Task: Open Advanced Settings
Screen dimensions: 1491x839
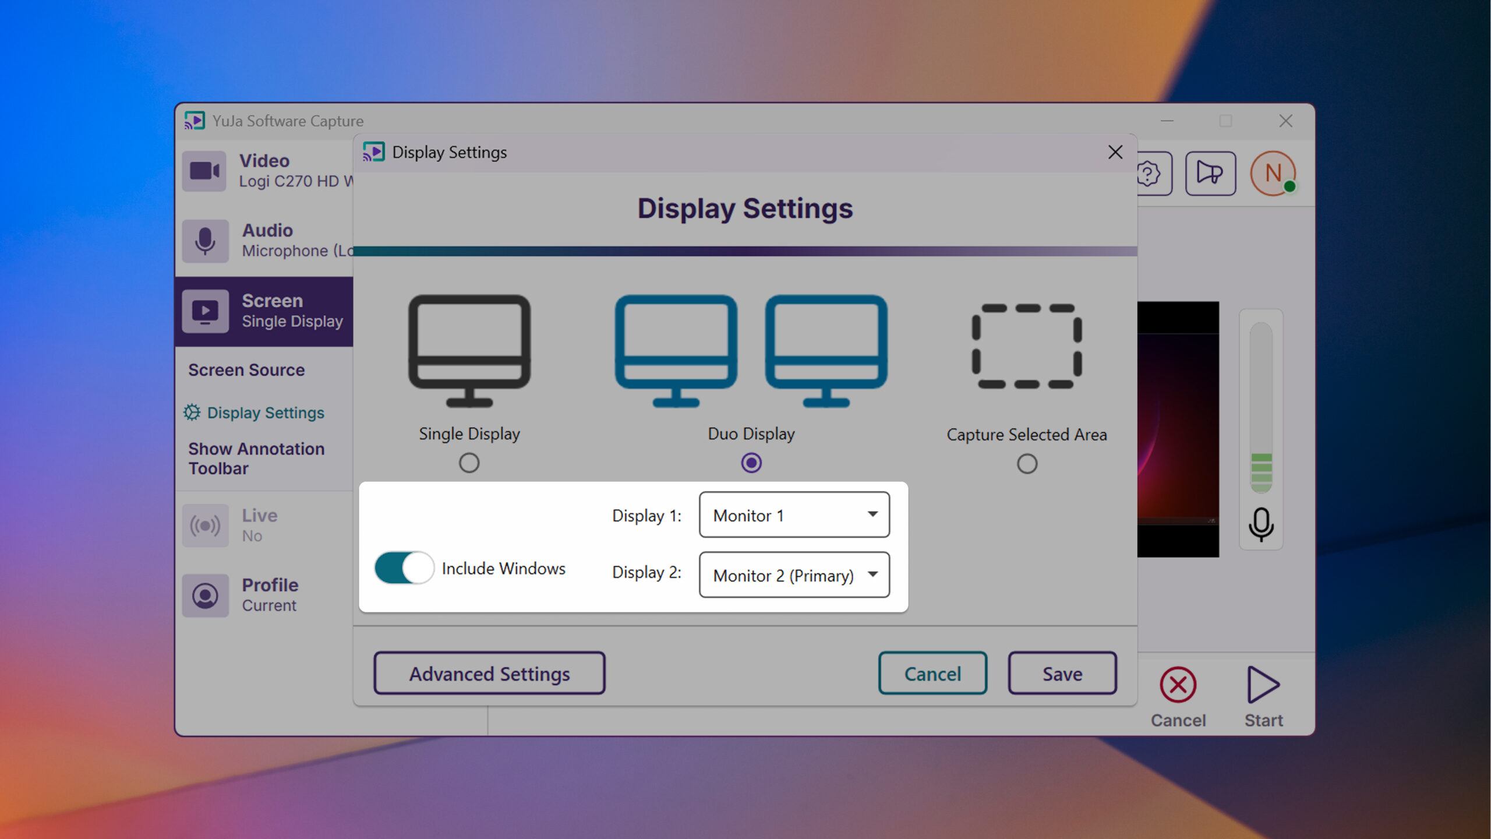Action: [489, 674]
